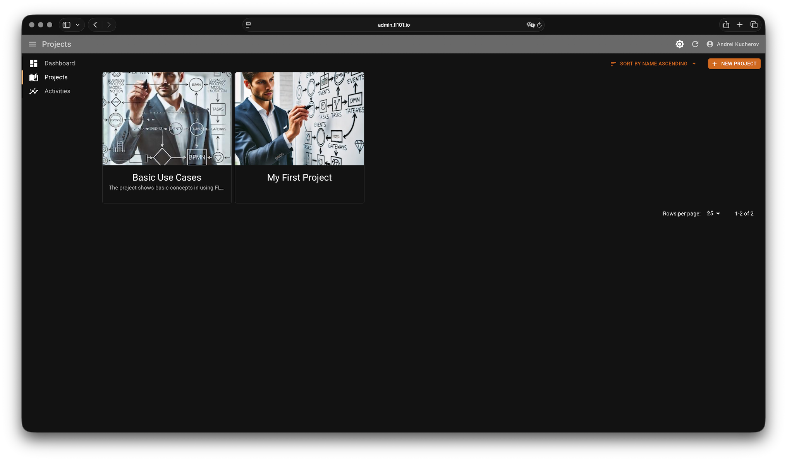Open the Basic Use Cases project thumbnail
Screen dimensions: 787x461
167,119
